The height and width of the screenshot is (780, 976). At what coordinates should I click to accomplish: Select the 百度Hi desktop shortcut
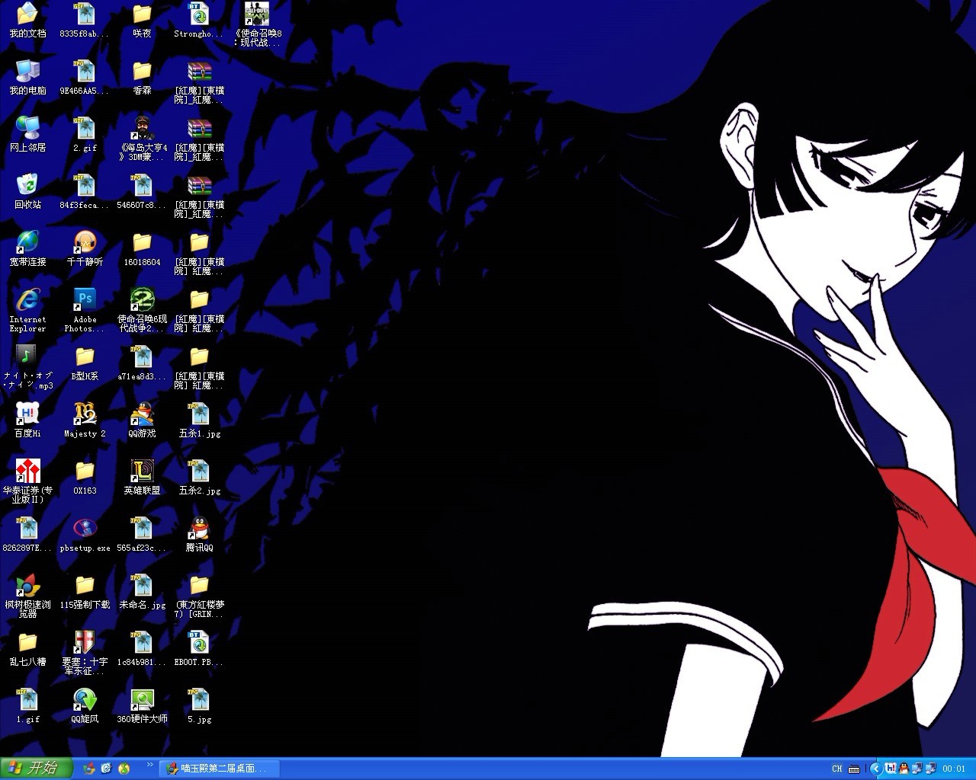click(x=27, y=415)
